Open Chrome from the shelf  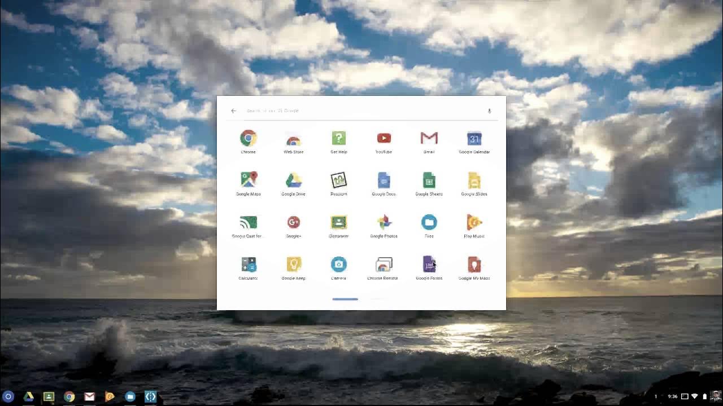click(x=69, y=396)
